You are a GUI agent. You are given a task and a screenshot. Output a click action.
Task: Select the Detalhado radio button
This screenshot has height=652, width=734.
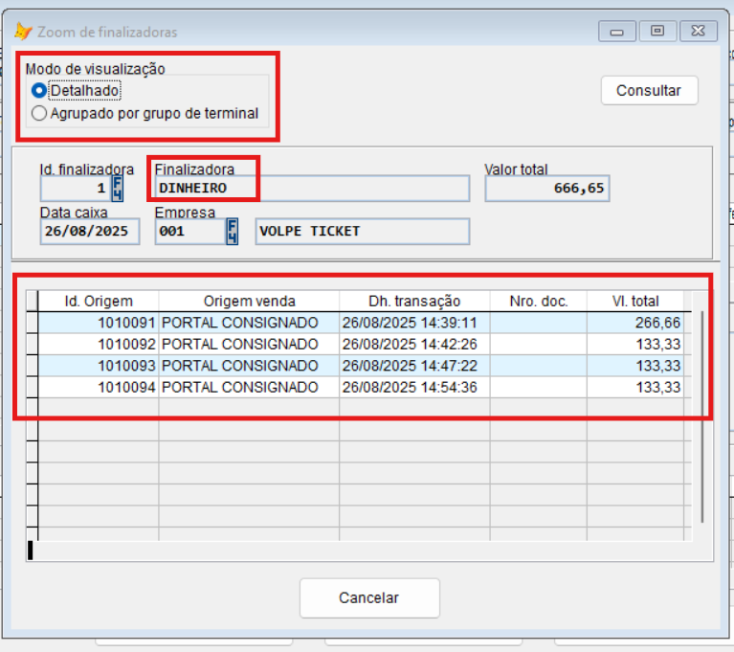[x=39, y=90]
